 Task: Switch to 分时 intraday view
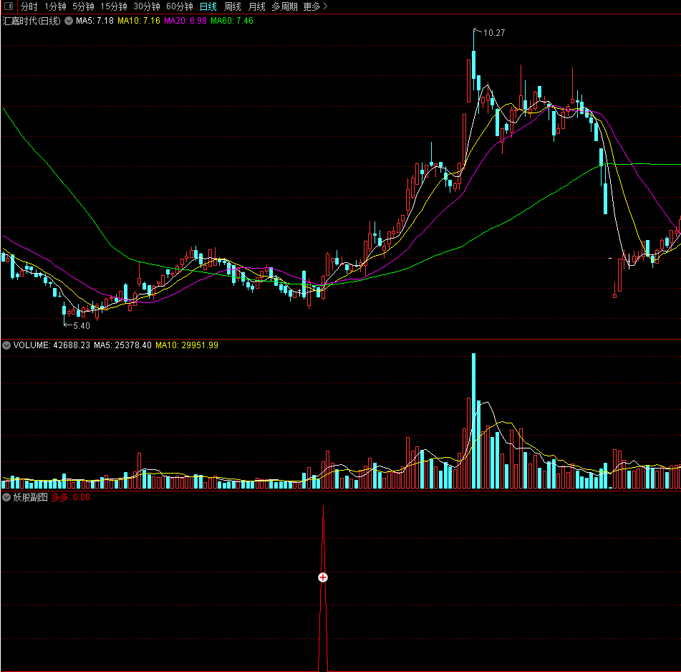coord(29,6)
